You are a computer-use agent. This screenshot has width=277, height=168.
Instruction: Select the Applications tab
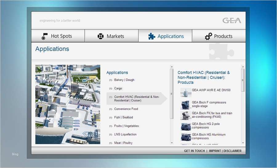coord(165,36)
